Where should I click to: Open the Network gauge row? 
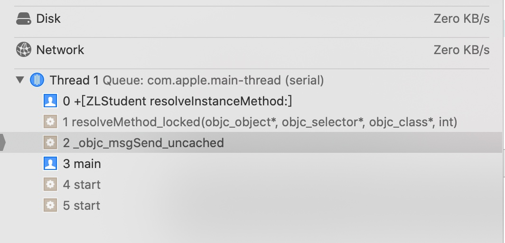252,50
